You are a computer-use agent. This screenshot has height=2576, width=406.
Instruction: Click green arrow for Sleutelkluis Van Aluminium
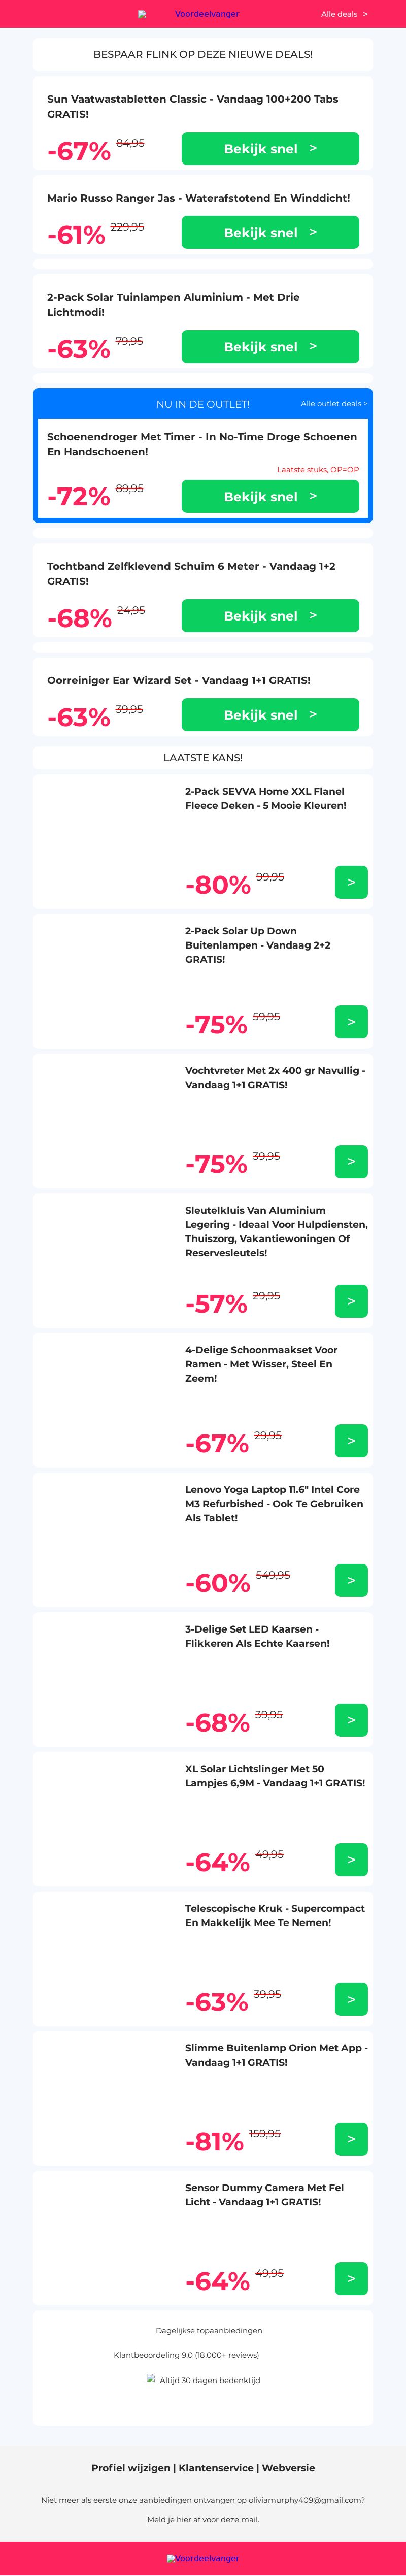tap(351, 1301)
